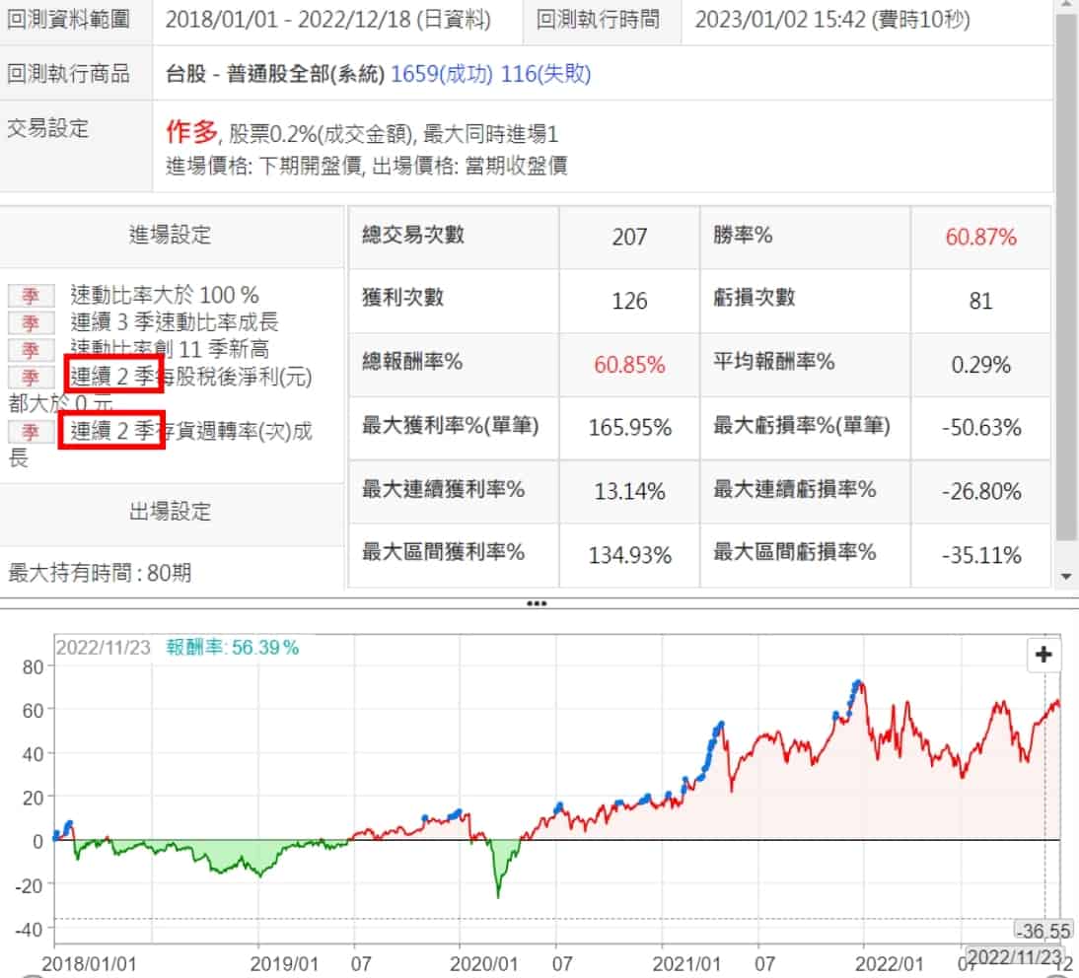Click the three-dot splitter handle above chart
1079x978 pixels.
[538, 603]
